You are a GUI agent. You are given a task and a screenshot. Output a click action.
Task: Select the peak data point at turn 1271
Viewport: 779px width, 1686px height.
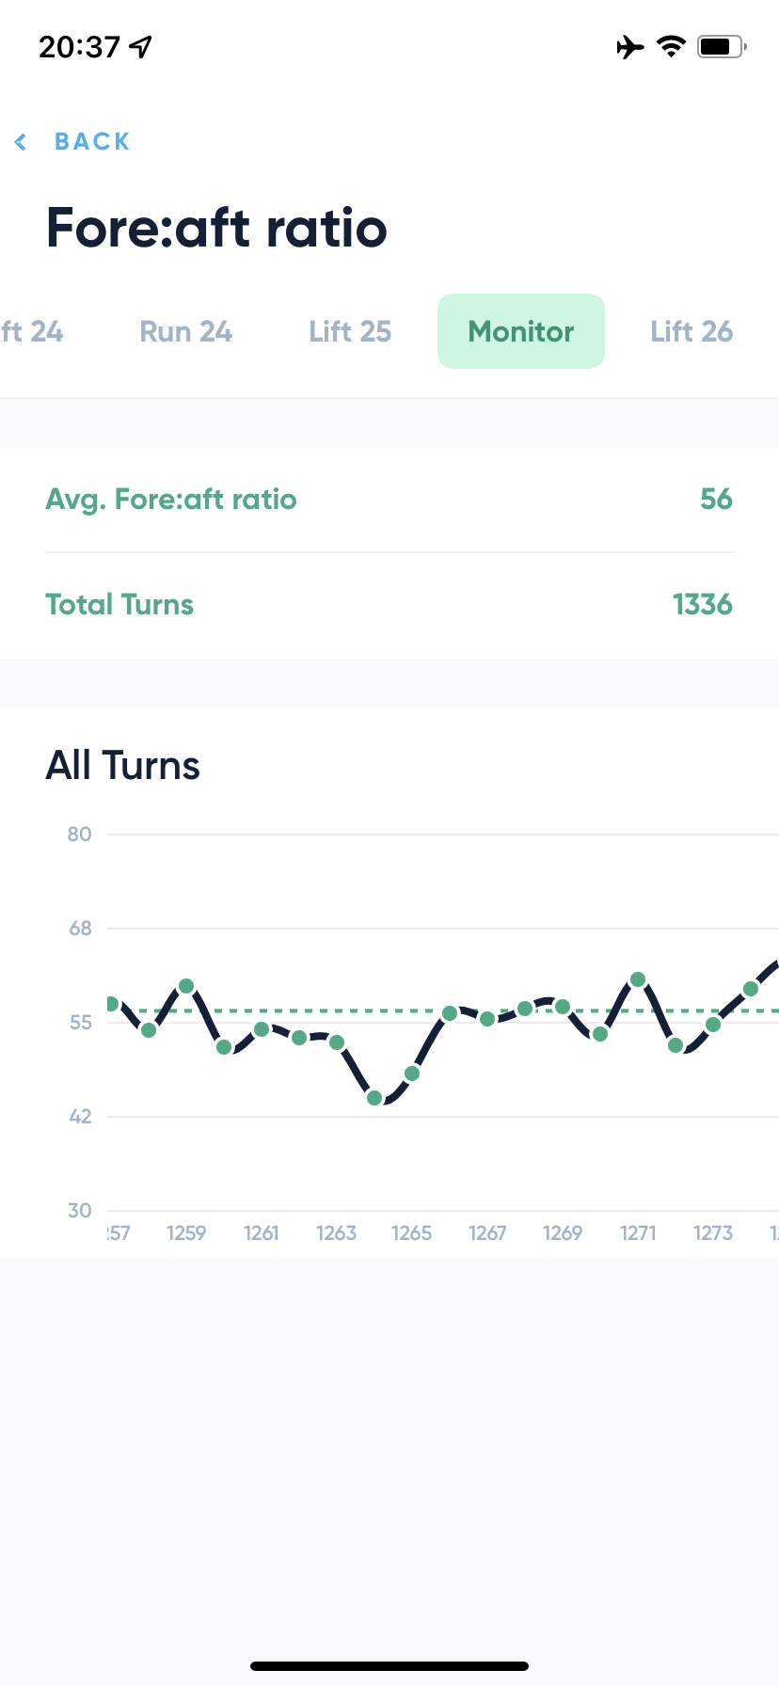point(638,979)
